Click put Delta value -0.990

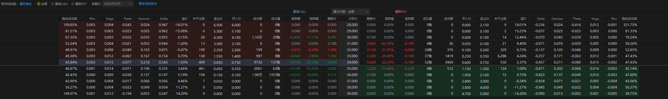[539, 93]
